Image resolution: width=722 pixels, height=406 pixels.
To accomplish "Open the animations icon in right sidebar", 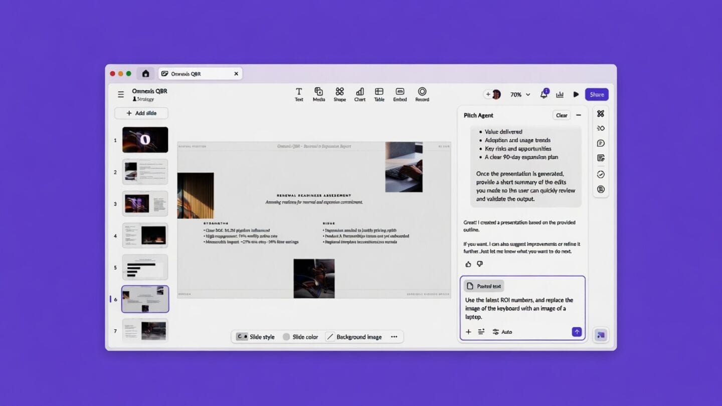I will pos(601,128).
